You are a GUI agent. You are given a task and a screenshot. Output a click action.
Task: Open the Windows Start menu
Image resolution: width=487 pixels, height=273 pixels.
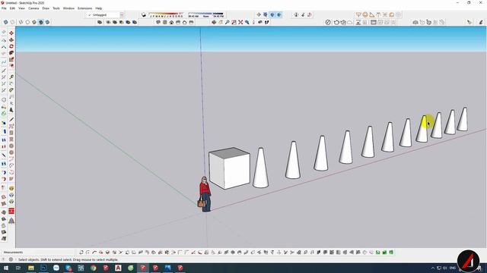[x=6, y=268]
